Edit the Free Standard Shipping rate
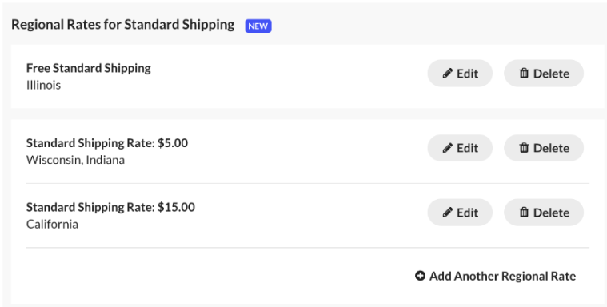Screen dimensions: 607x307 point(460,74)
